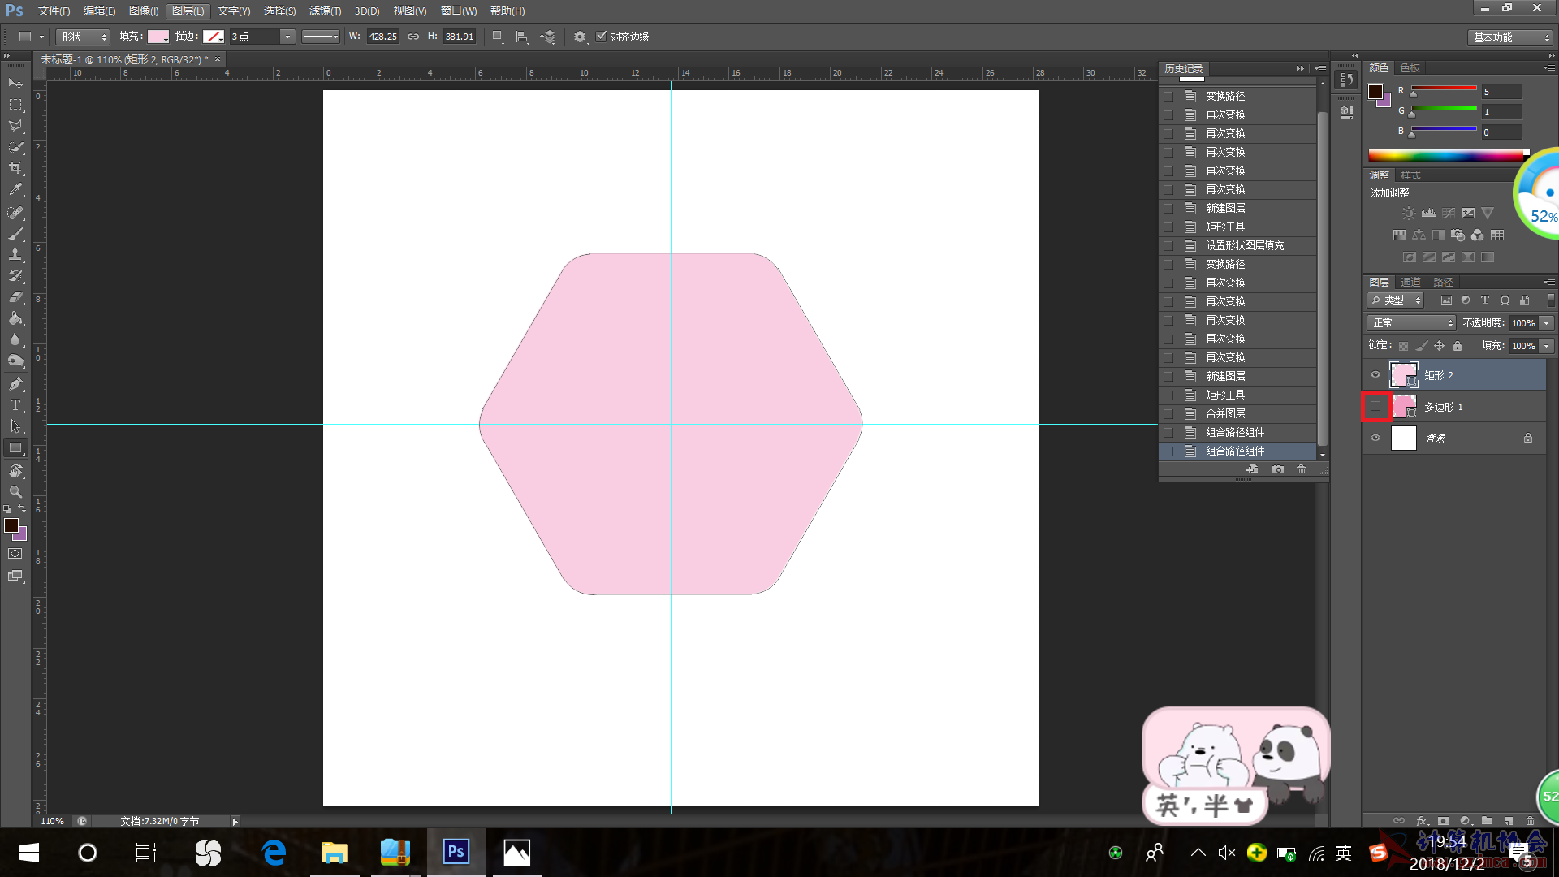Select the Hand tool

pyautogui.click(x=15, y=471)
